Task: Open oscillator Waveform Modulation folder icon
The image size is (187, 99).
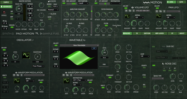Action: pyautogui.click(x=18, y=75)
